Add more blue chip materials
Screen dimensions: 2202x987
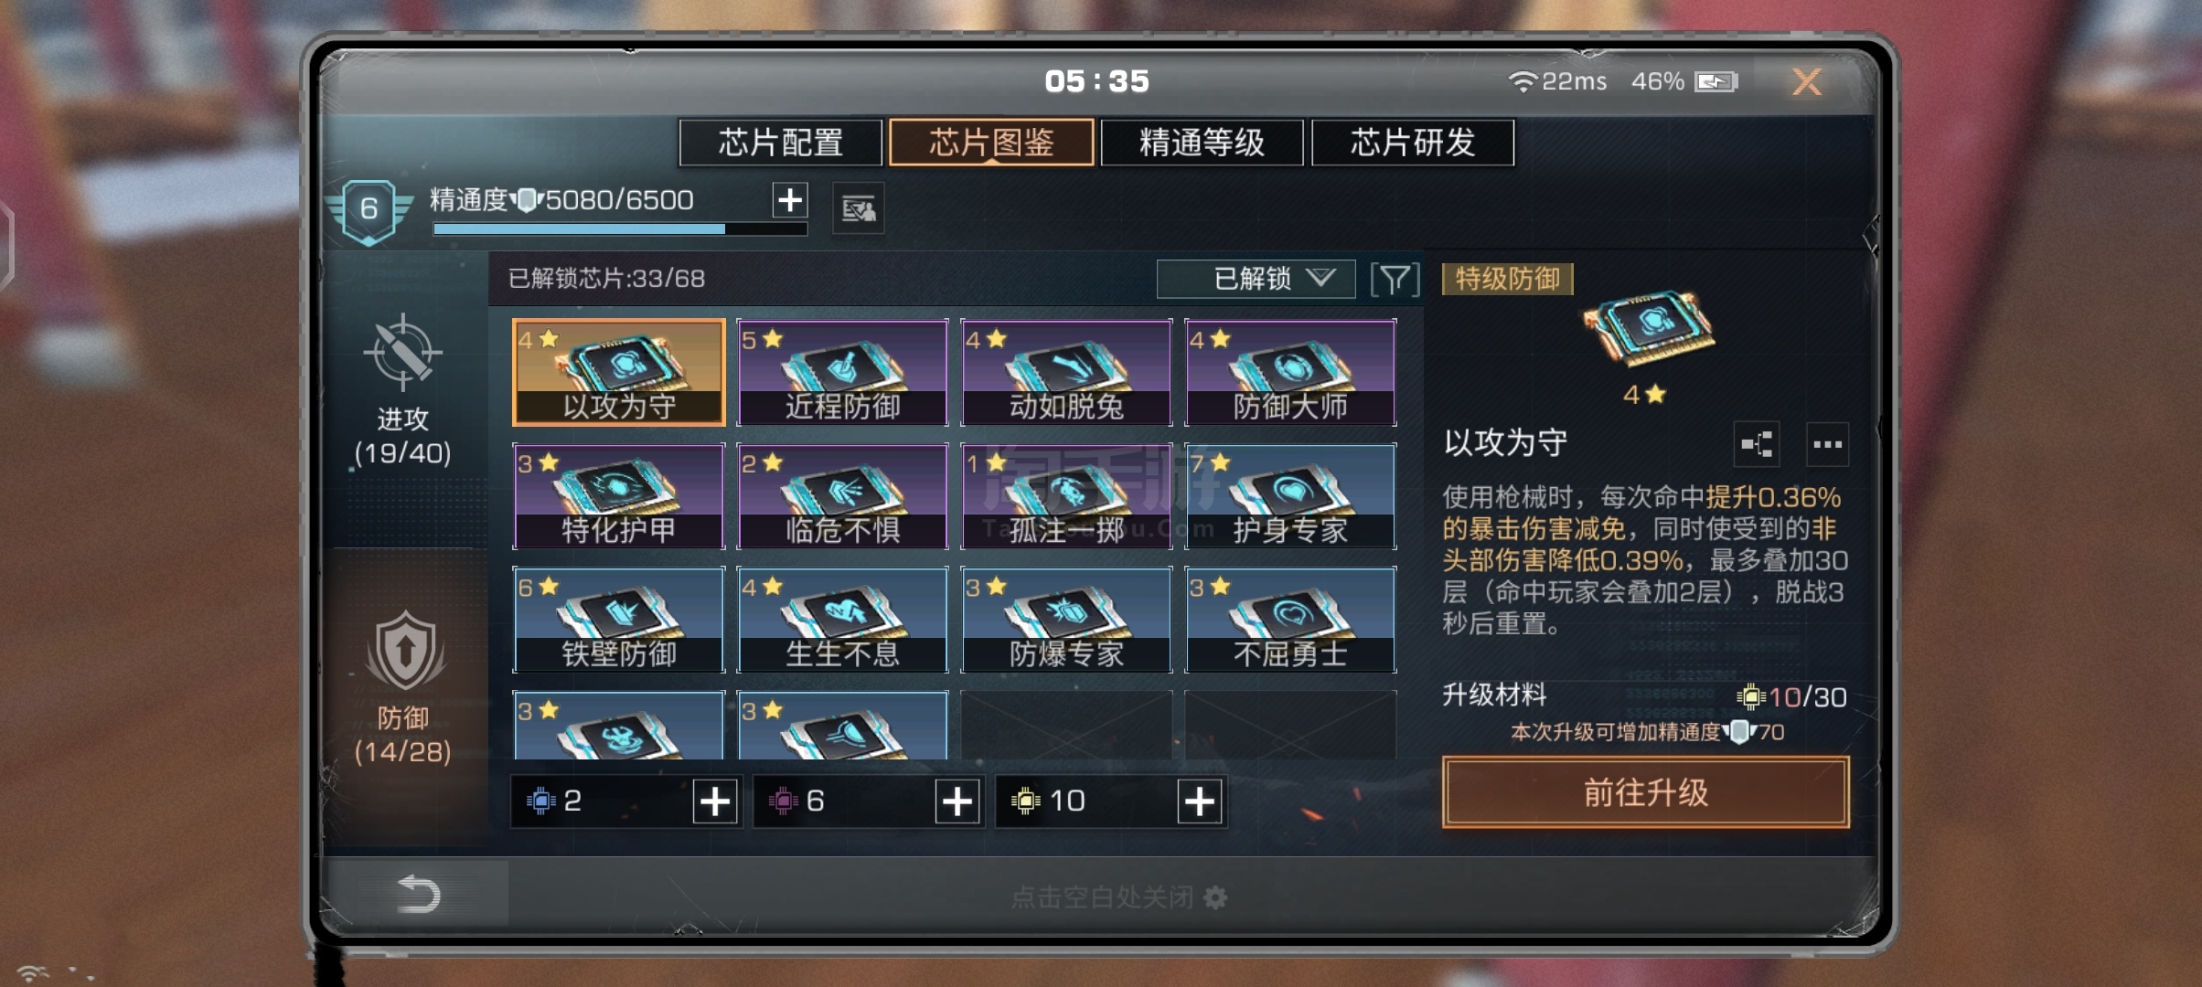tap(715, 801)
